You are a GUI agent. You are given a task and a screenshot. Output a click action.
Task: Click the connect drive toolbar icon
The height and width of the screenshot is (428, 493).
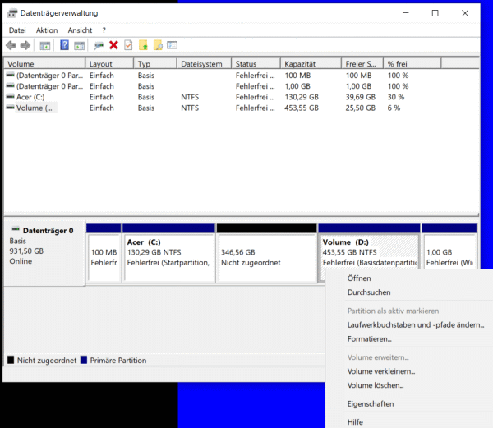(99, 46)
